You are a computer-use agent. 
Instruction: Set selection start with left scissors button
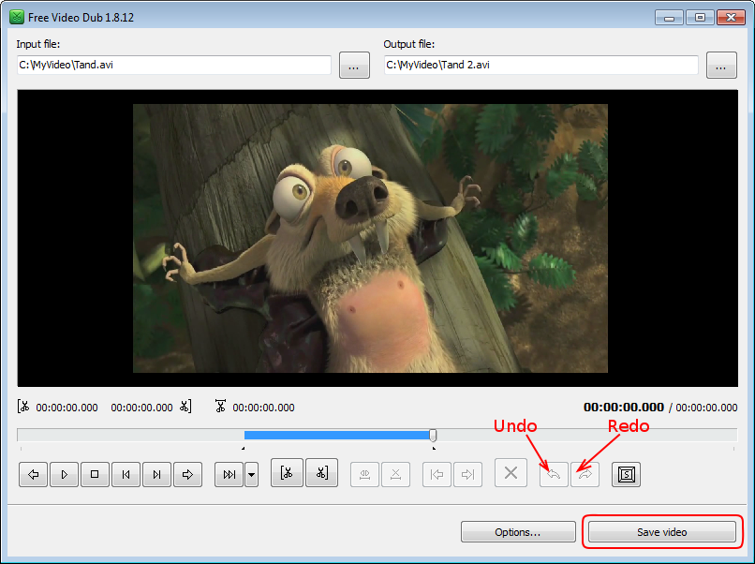(287, 473)
